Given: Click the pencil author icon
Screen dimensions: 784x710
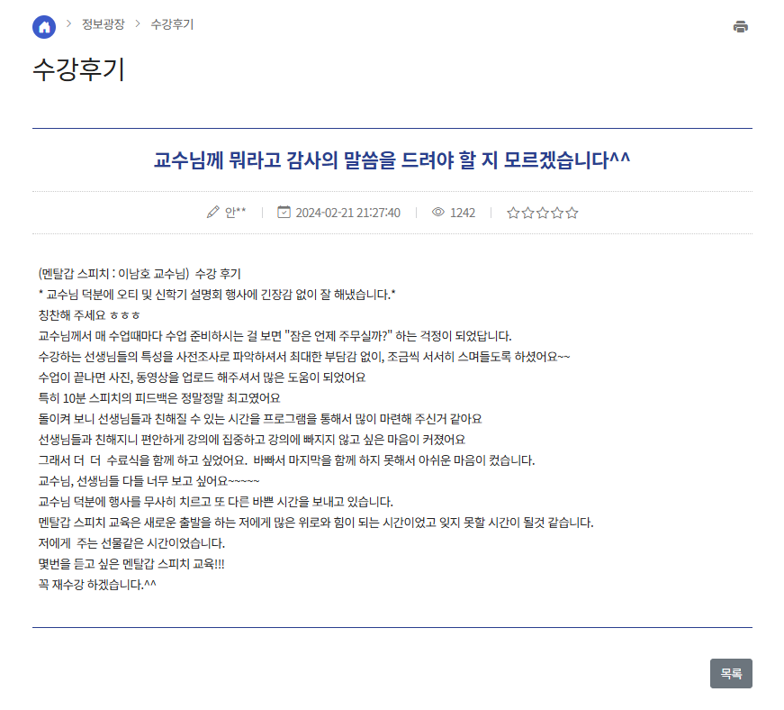Looking at the screenshot, I should [212, 213].
